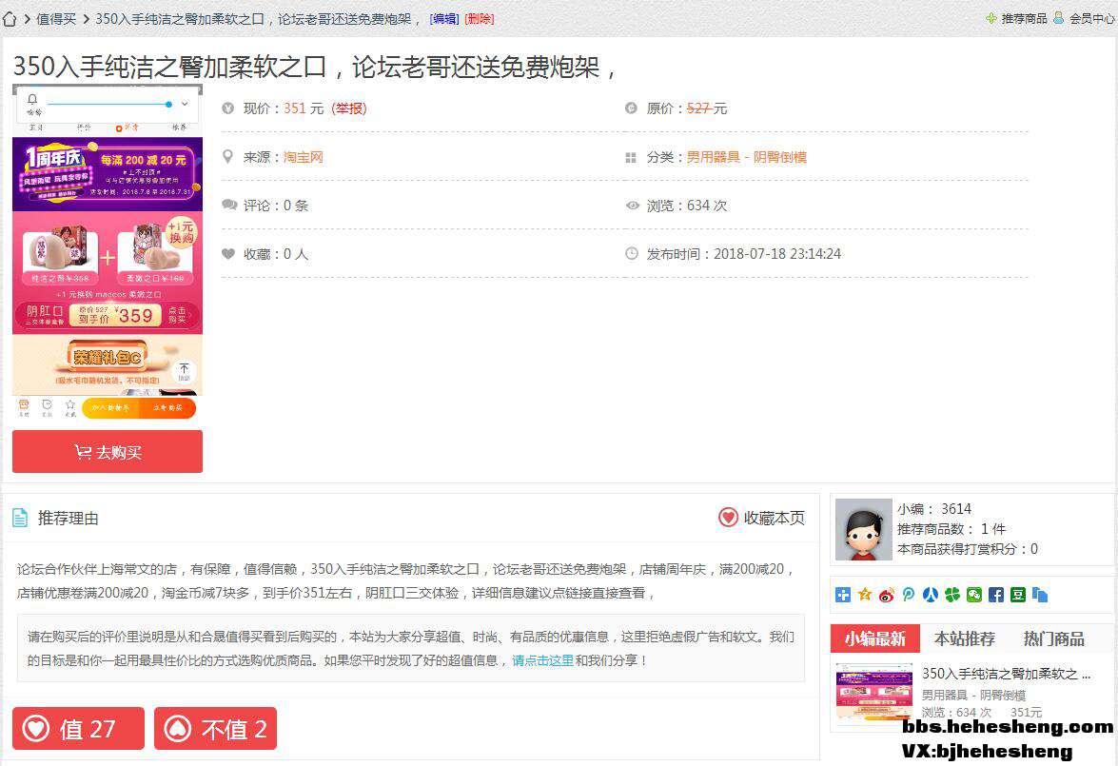Viewport: 1118px width, 766px height.
Task: Share the page to Sina Weibo
Action: (x=887, y=595)
